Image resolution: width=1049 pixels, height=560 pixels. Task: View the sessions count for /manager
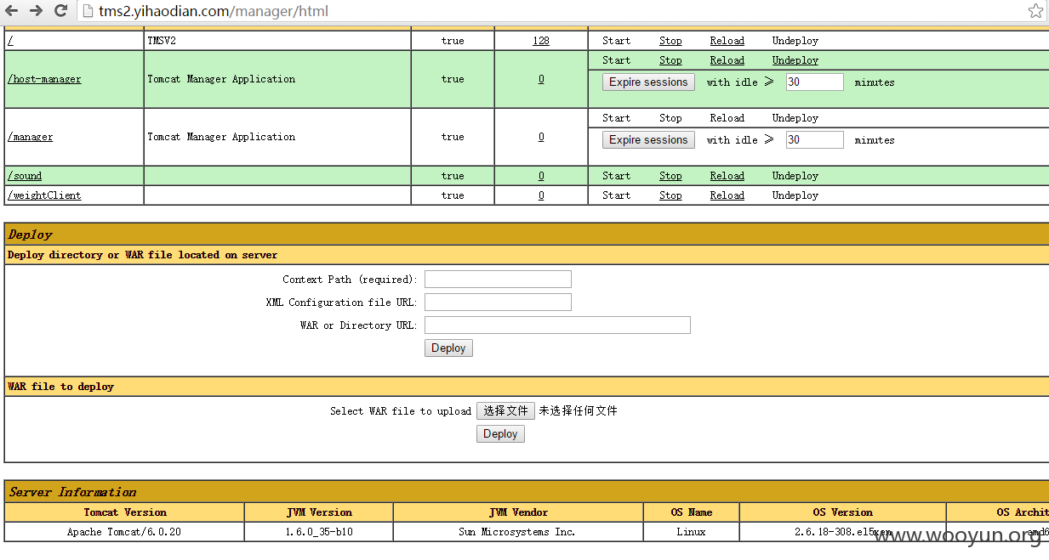point(541,137)
